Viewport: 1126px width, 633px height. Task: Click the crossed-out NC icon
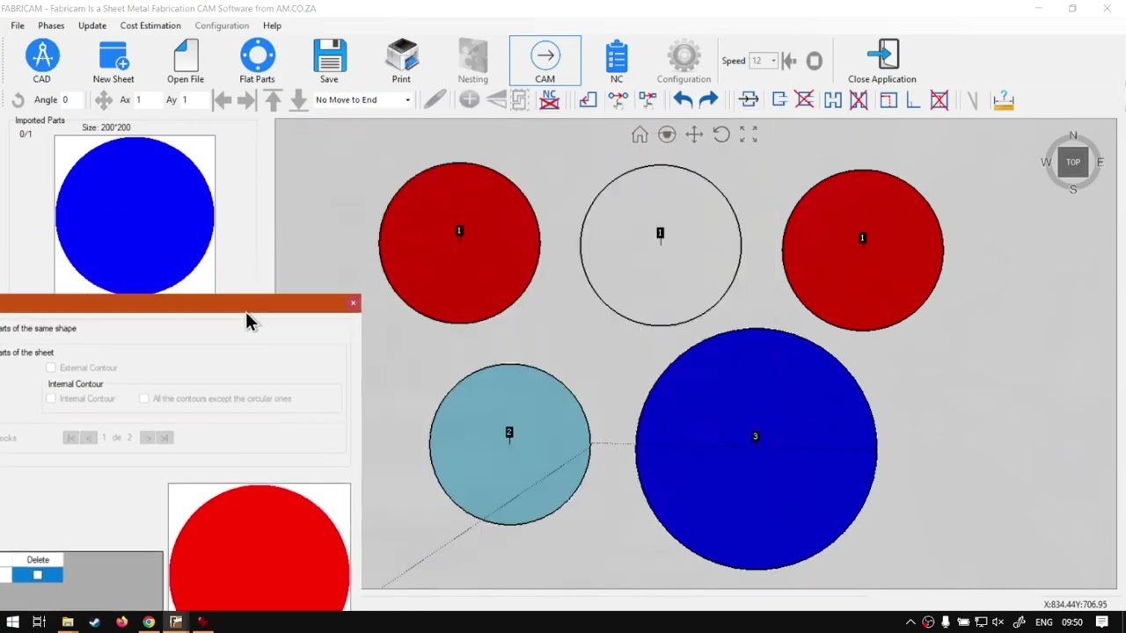550,100
